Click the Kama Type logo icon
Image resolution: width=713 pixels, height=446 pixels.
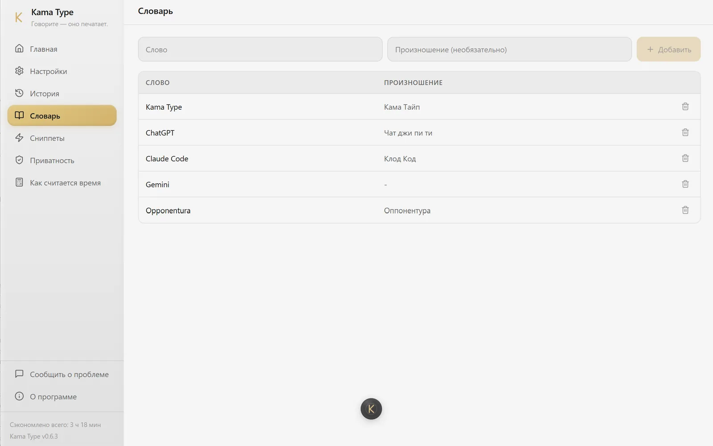pyautogui.click(x=19, y=17)
